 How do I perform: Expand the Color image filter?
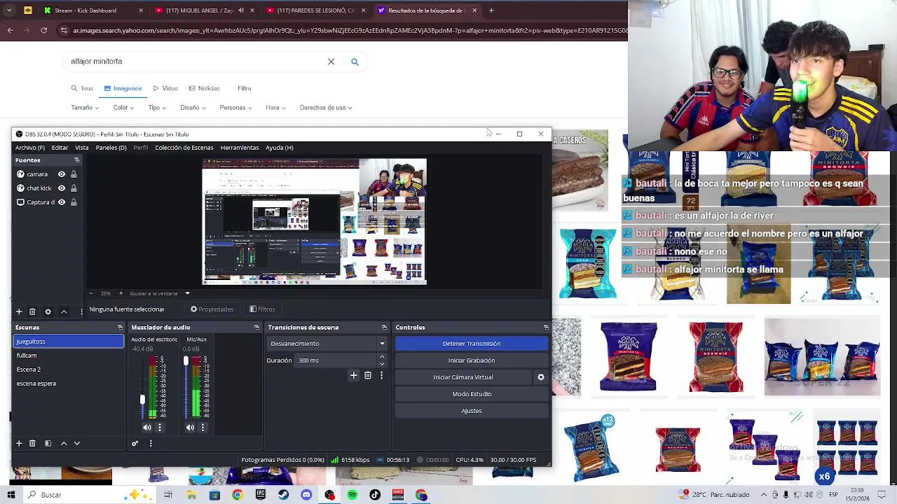(123, 108)
